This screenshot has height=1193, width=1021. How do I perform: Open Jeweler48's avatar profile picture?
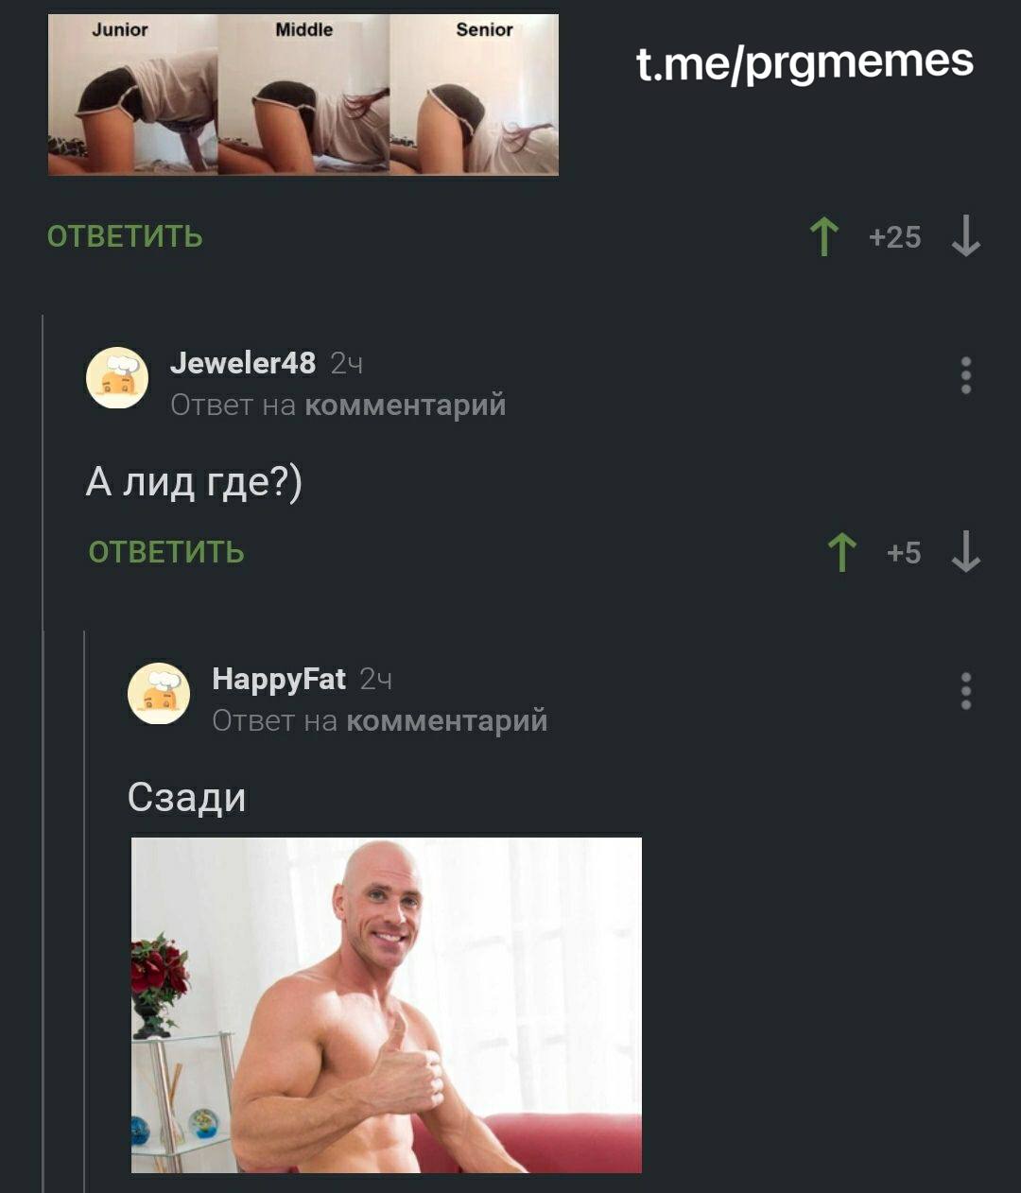[117, 378]
